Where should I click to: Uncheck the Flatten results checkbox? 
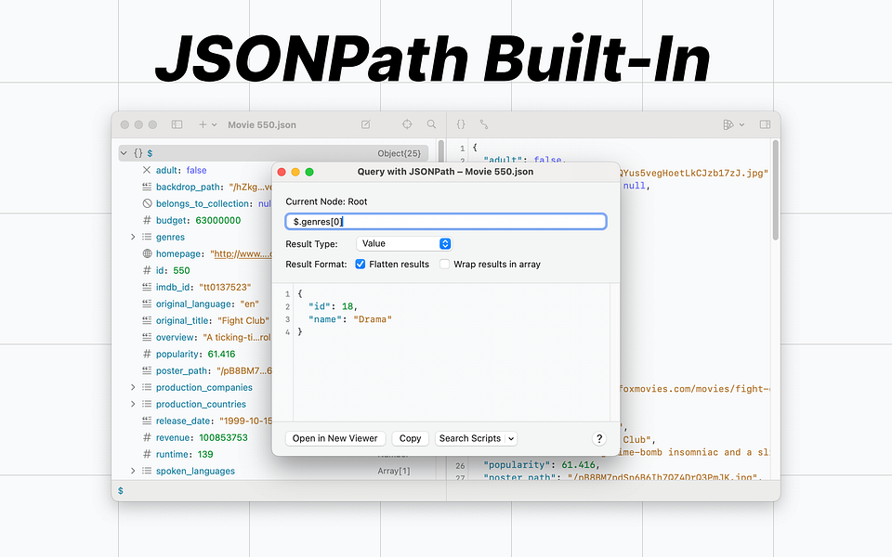[x=361, y=264]
